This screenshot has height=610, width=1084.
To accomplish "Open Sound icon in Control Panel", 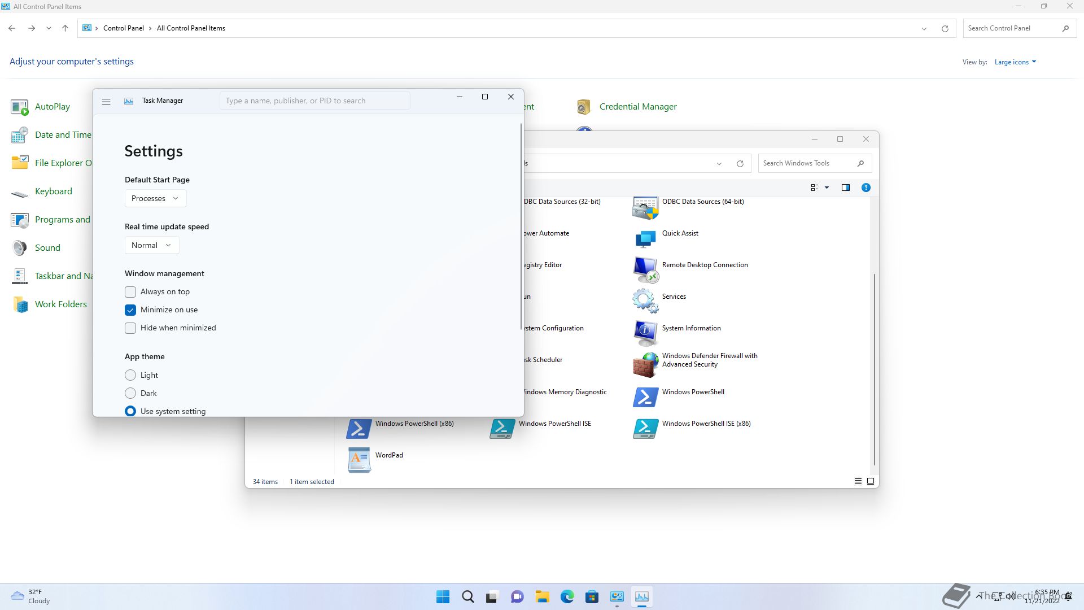I will click(20, 248).
